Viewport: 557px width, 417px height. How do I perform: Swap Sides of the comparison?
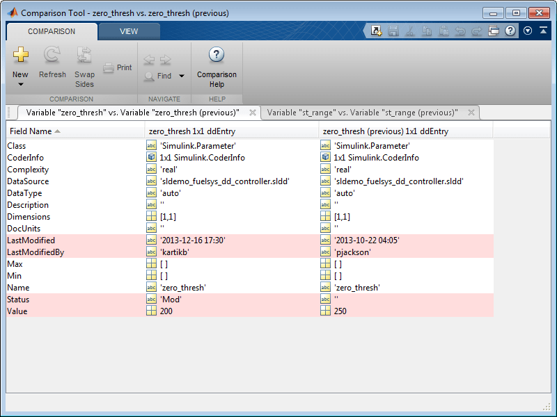[x=84, y=67]
